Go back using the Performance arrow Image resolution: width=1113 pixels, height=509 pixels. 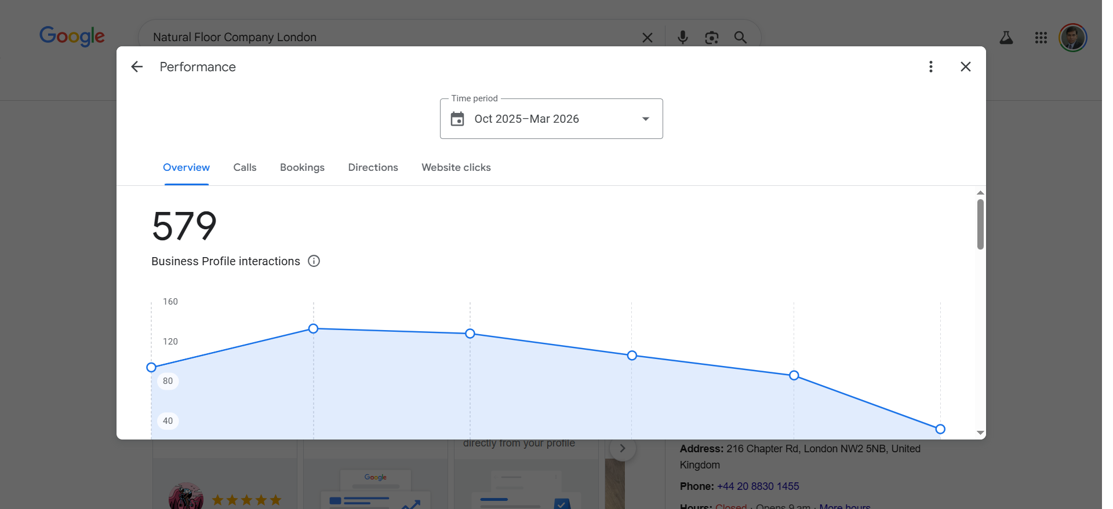[137, 67]
